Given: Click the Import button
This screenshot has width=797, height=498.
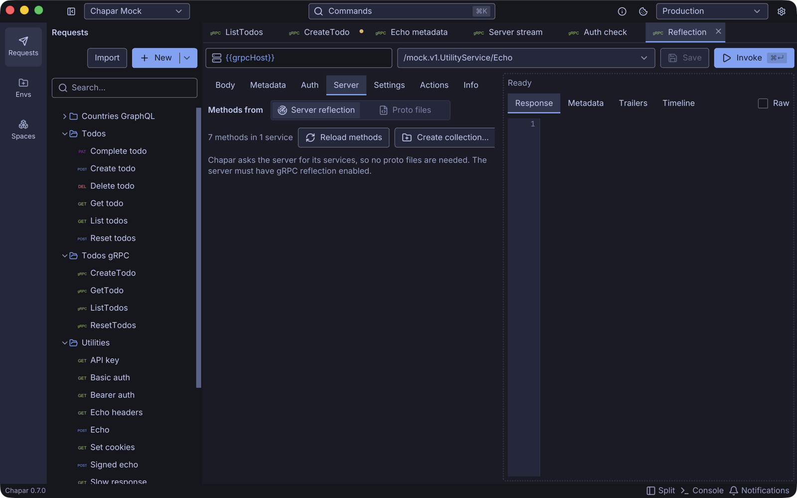Looking at the screenshot, I should (107, 58).
